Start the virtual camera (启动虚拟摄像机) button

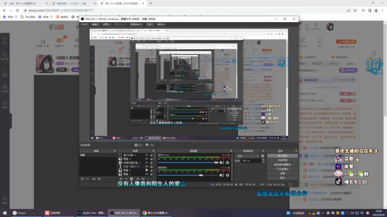pyautogui.click(x=283, y=164)
